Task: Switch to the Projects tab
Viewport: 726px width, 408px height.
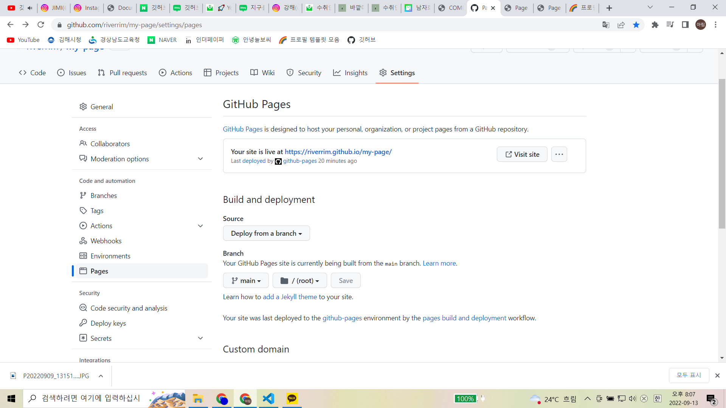Action: 221,73
